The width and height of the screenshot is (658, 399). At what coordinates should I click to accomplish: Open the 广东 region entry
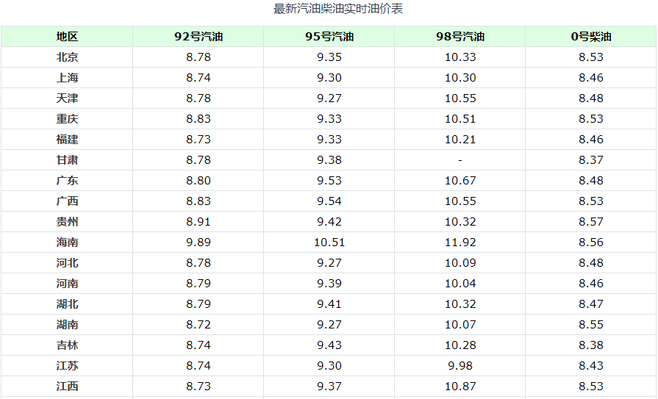67,181
